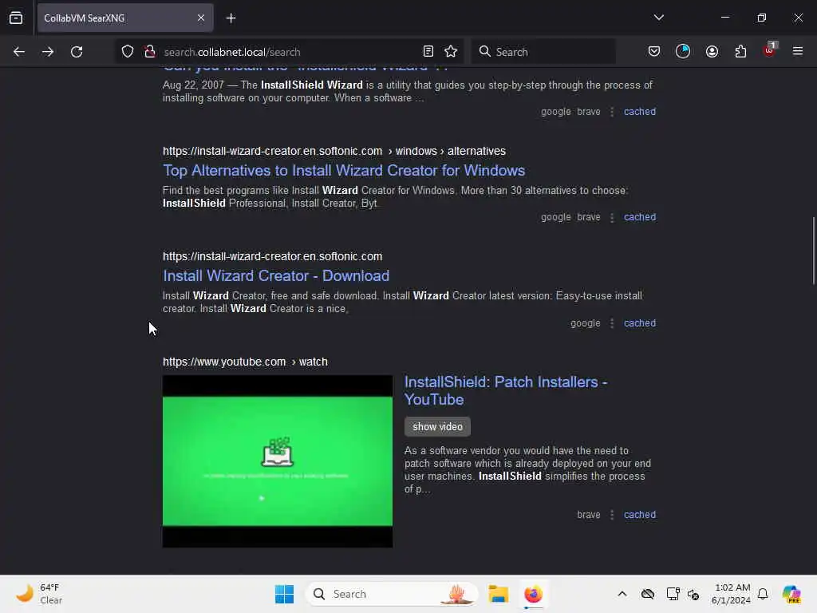817x613 pixels.
Task: Click the blue circular extension icon in toolbar
Action: click(x=683, y=52)
